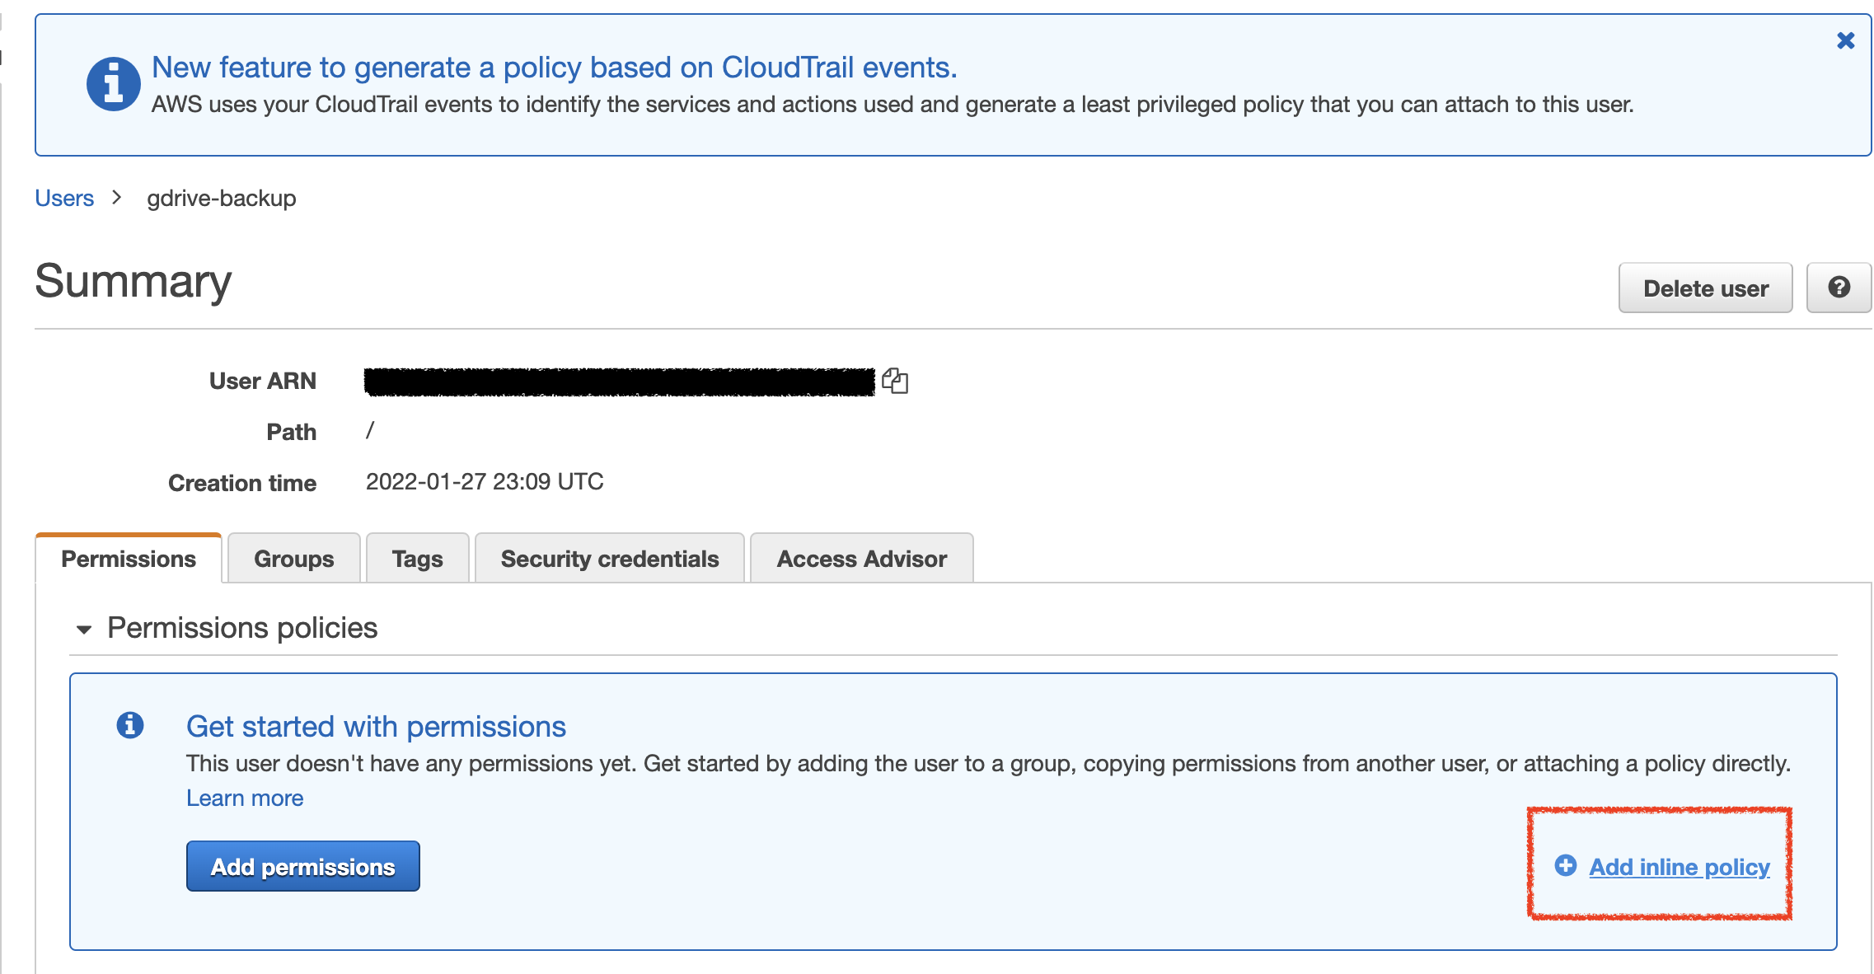The height and width of the screenshot is (974, 1874).
Task: Collapse the Permissions policies section
Action: click(84, 630)
